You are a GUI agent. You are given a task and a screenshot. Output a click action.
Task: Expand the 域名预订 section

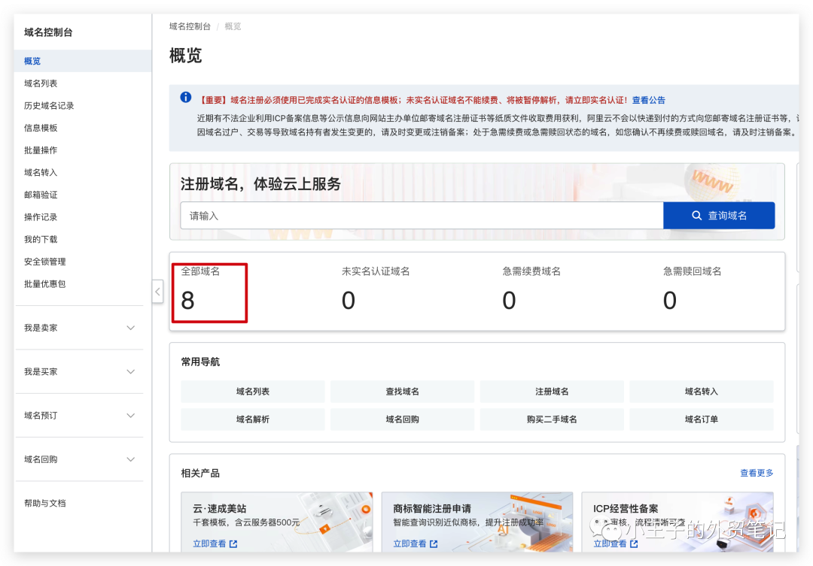coord(130,416)
